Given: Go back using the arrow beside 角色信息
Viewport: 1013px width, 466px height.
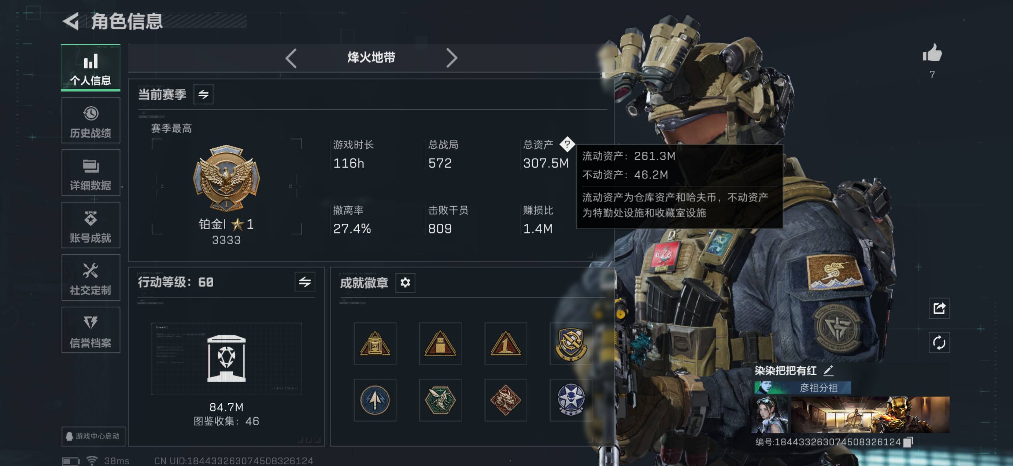Looking at the screenshot, I should point(71,21).
